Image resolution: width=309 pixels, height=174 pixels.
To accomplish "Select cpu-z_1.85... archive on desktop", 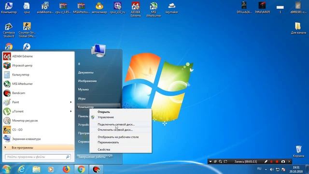I will 63,8.
